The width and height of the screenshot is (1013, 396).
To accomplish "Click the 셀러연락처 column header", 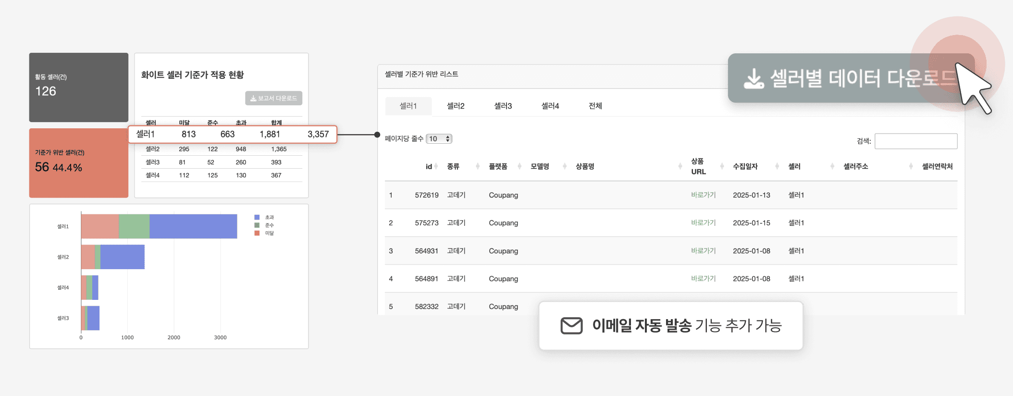I will point(937,166).
